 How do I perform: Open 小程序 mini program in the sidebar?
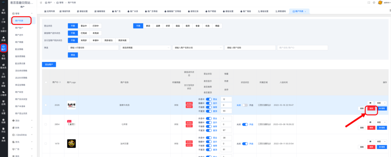[3, 94]
